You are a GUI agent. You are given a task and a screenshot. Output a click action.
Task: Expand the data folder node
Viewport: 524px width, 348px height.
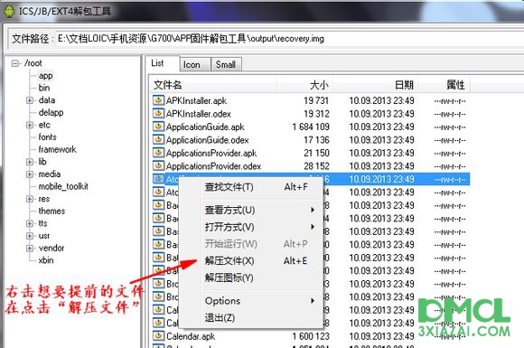(x=30, y=100)
